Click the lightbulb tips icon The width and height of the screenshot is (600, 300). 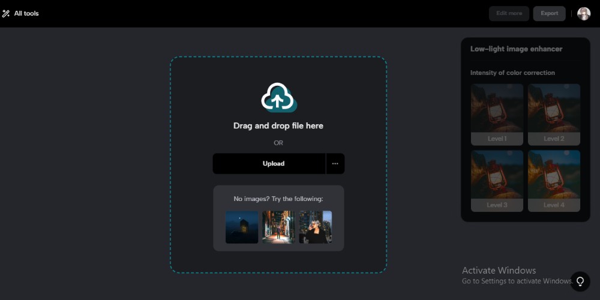pos(580,281)
